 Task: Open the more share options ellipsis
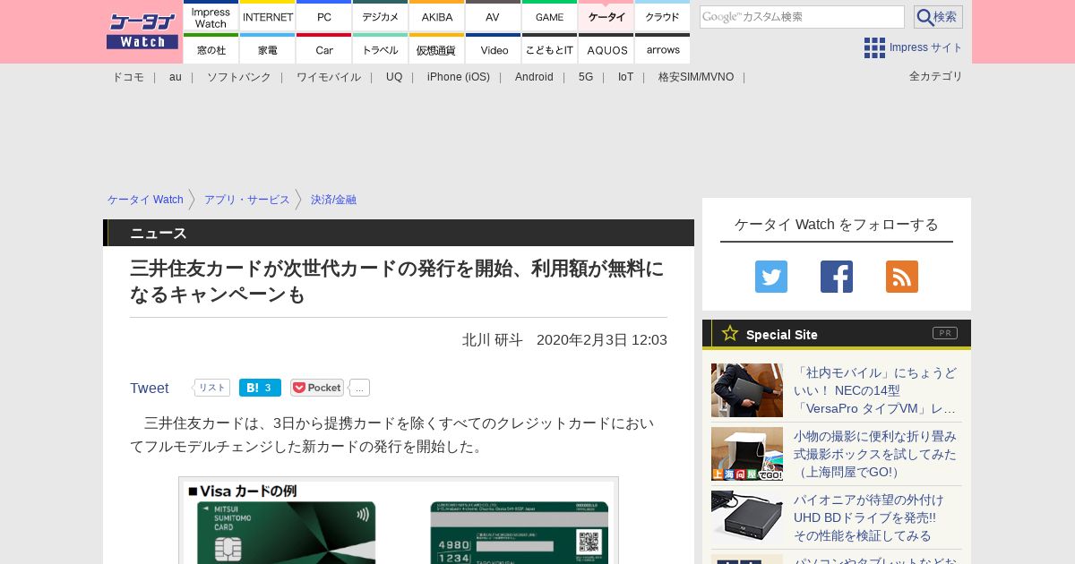tap(359, 388)
